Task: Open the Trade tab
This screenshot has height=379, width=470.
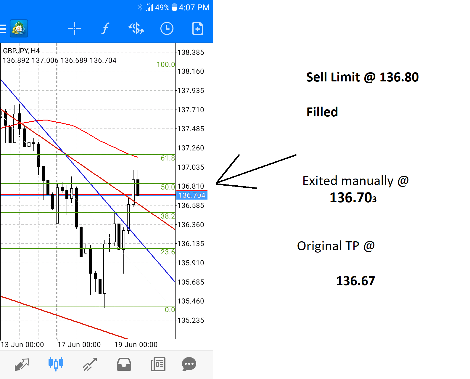Action: click(90, 364)
